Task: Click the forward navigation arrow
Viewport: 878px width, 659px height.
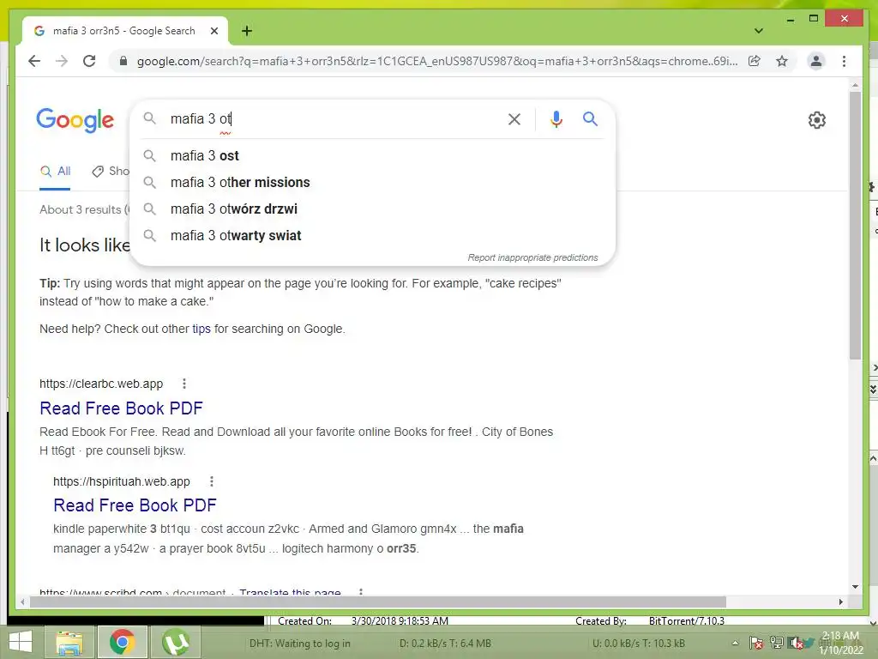Action: click(x=62, y=61)
